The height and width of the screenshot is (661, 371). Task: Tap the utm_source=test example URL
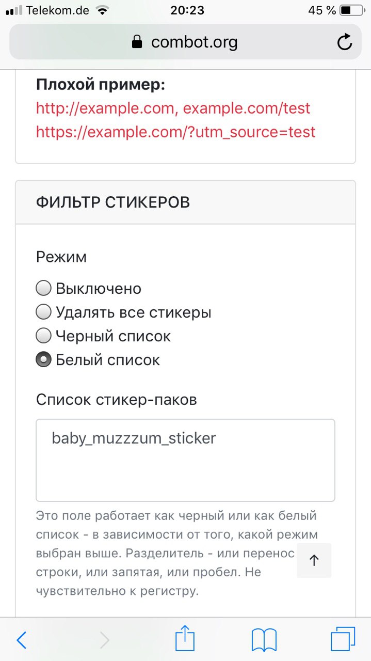click(x=175, y=132)
